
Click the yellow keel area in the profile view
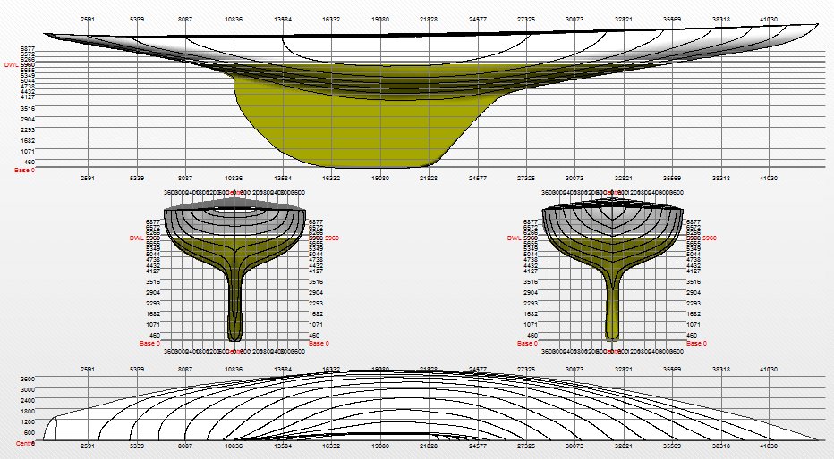[x=349, y=134]
